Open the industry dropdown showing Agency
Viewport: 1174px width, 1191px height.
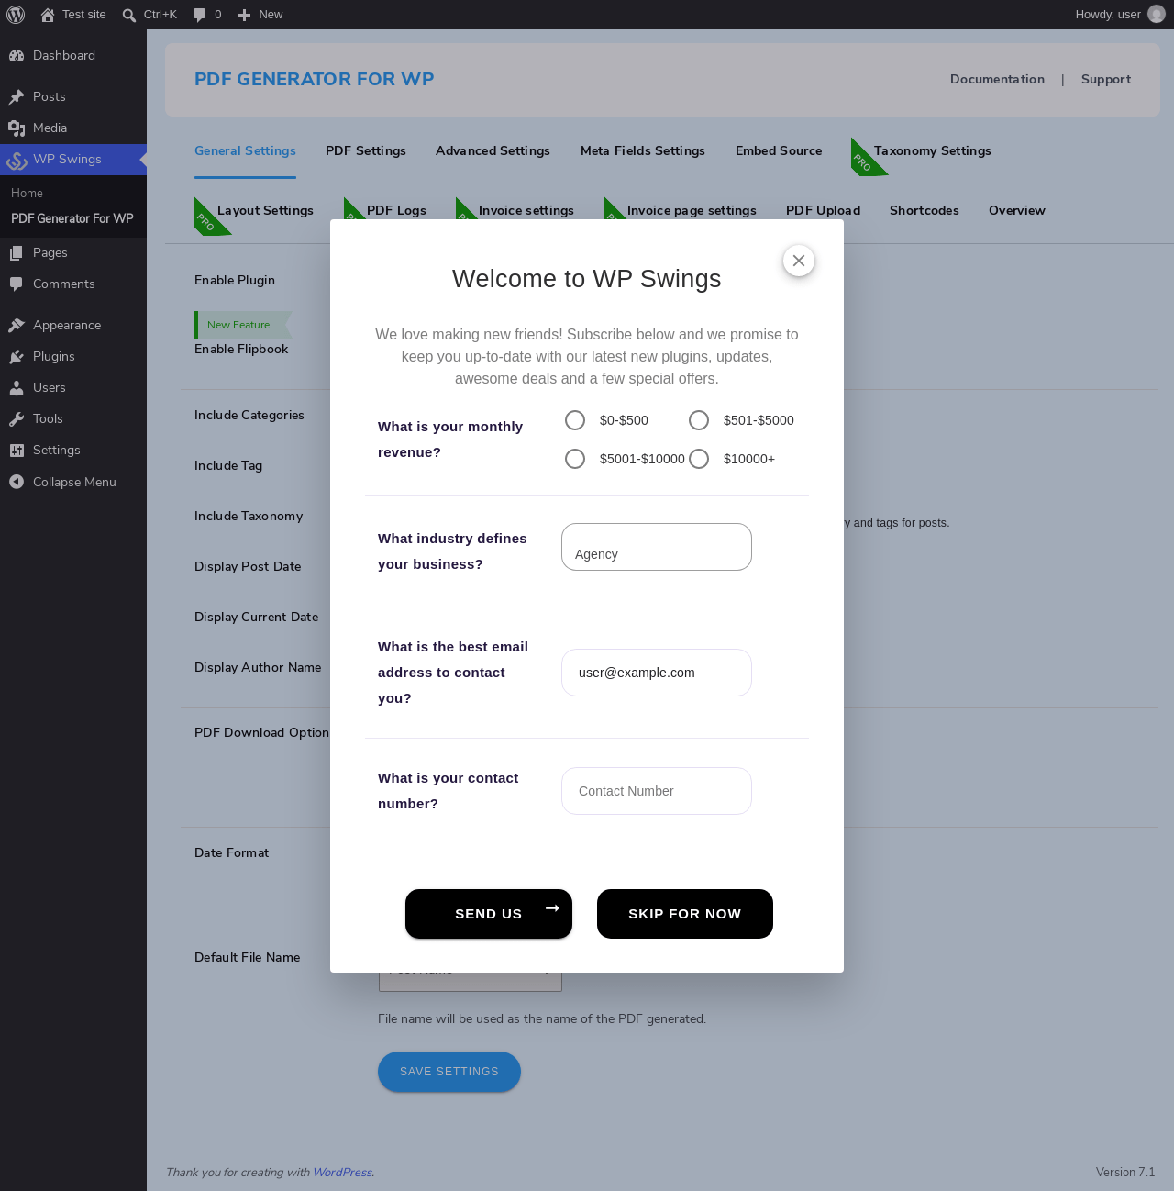click(x=657, y=547)
